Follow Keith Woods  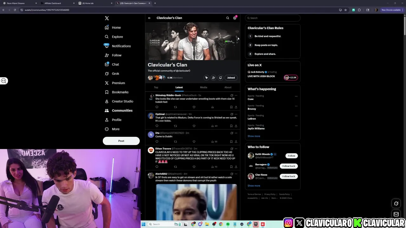tap(291, 156)
